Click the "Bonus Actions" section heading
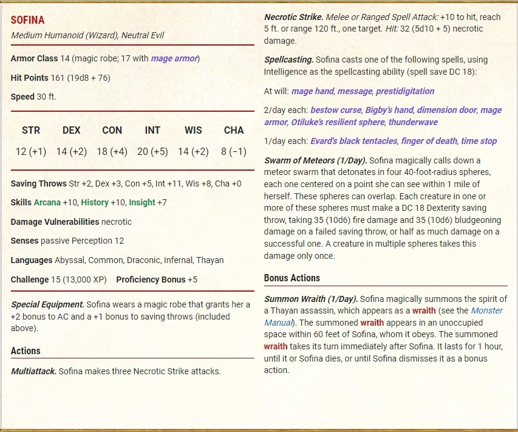 [292, 278]
